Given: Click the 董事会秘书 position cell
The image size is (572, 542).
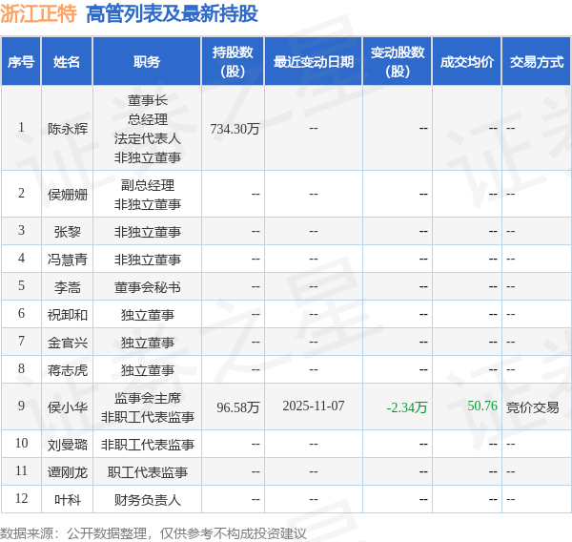Looking at the screenshot, I should (148, 287).
